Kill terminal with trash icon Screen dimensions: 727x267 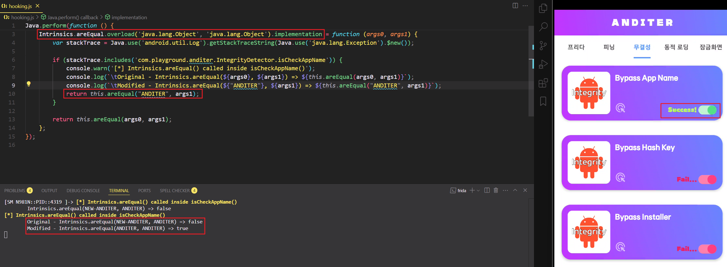[x=496, y=190]
